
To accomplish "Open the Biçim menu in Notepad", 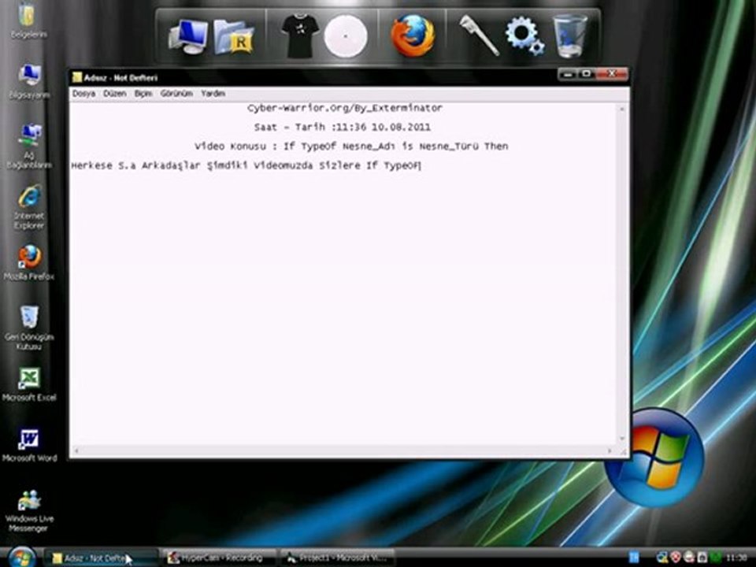I will pos(143,94).
